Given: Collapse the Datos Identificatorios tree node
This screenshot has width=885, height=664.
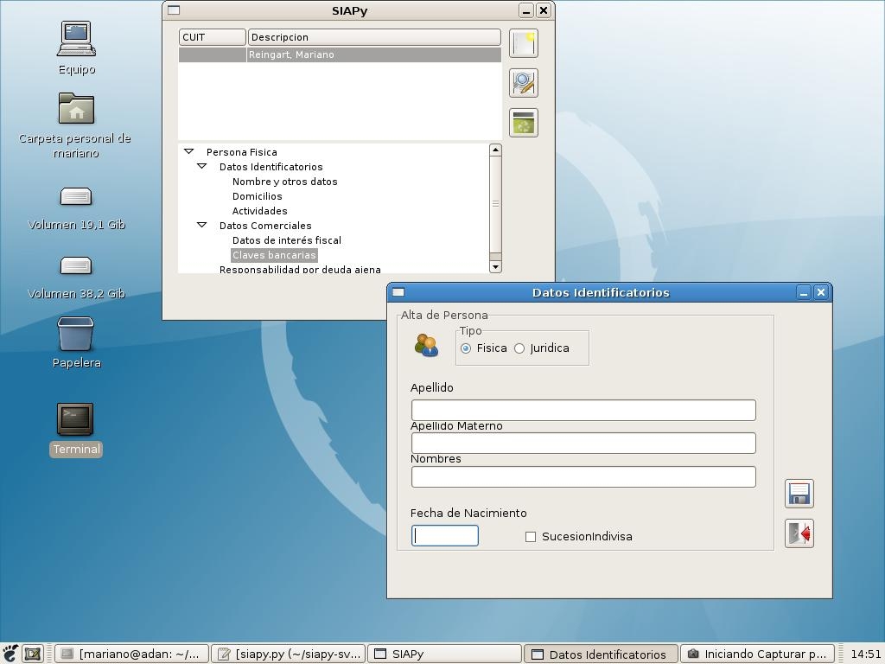Looking at the screenshot, I should pyautogui.click(x=201, y=167).
